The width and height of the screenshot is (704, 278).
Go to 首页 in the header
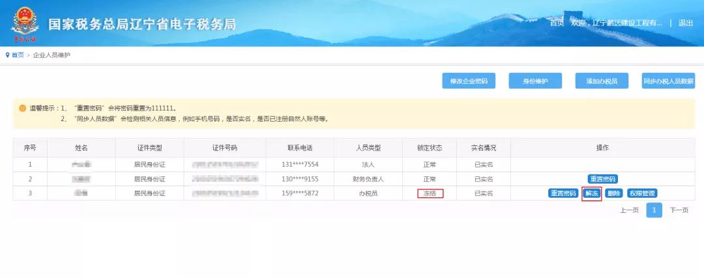(557, 23)
